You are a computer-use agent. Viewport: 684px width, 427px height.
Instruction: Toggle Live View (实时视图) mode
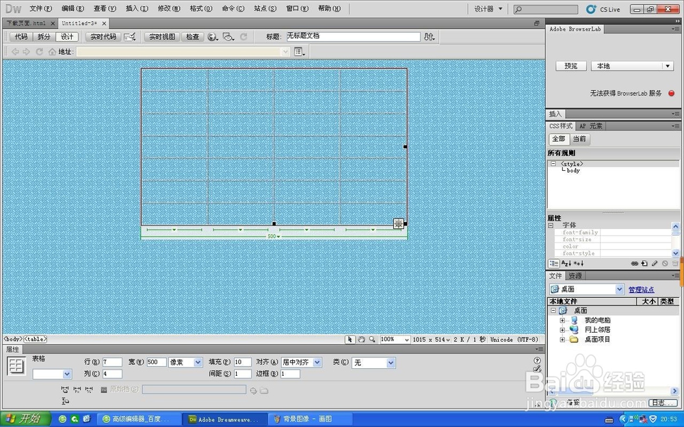coord(162,37)
